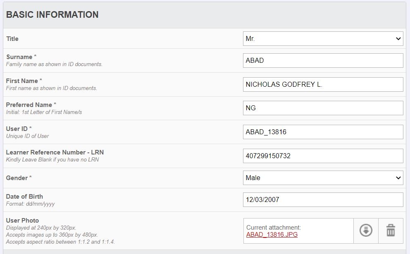Image resolution: width=410 pixels, height=254 pixels.
Task: Click the Mr. value in Title box
Action: [x=250, y=39]
